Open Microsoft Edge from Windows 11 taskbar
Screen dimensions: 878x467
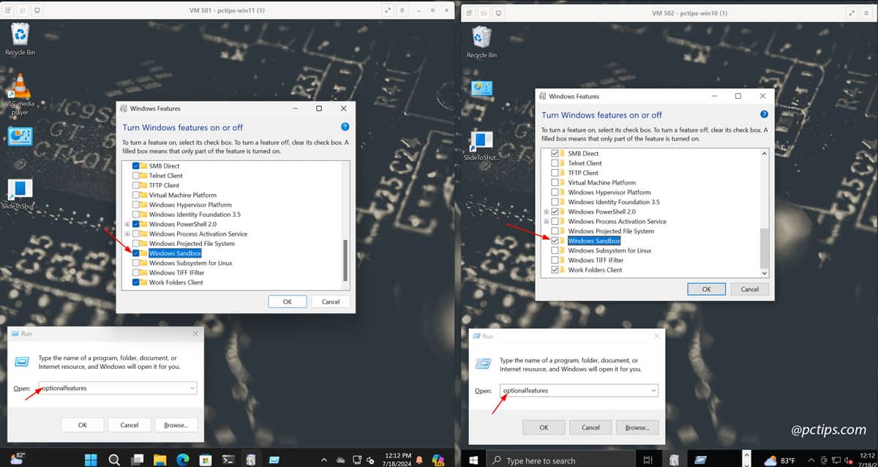(183, 460)
